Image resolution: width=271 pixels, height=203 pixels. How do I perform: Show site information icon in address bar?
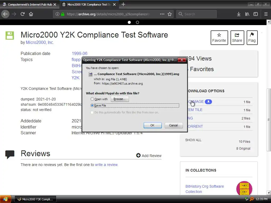[57, 14]
